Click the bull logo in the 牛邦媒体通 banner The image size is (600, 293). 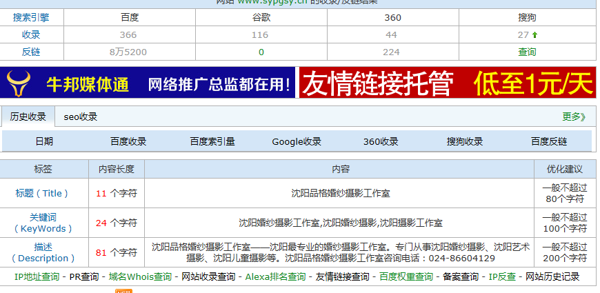coord(19,83)
